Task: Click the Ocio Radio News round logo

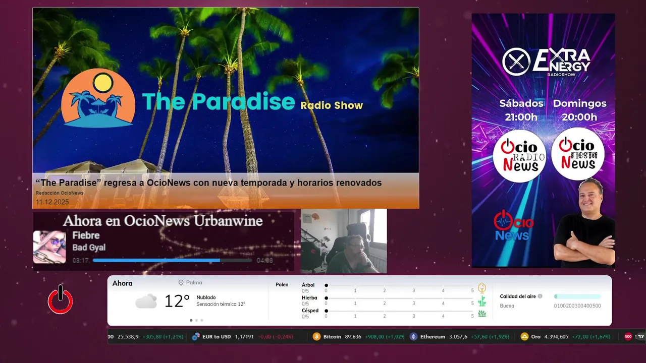Action: click(x=519, y=155)
